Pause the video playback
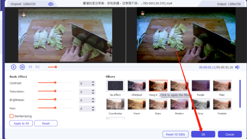Screen dimensions: 247x139 13,67
